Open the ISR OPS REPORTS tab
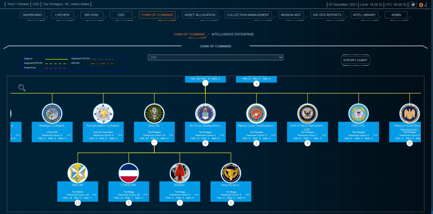Image resolution: width=433 pixels, height=214 pixels. 327,15
